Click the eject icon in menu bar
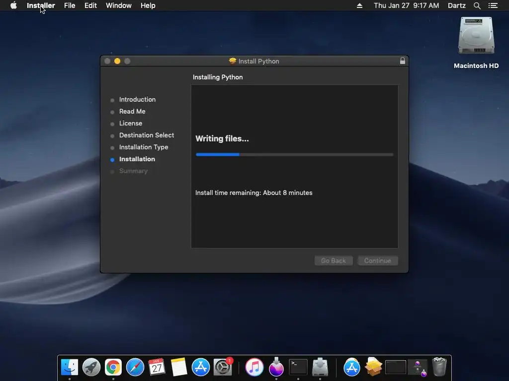509x381 pixels. pyautogui.click(x=359, y=5)
